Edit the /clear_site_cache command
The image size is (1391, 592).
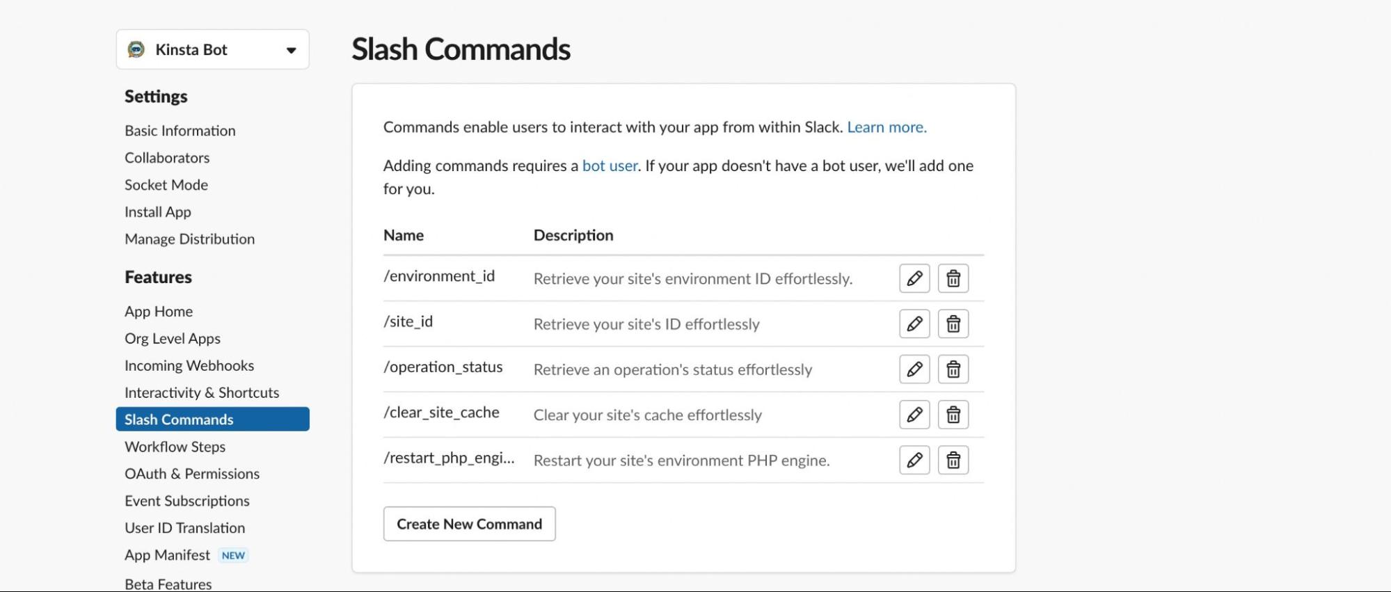point(914,415)
